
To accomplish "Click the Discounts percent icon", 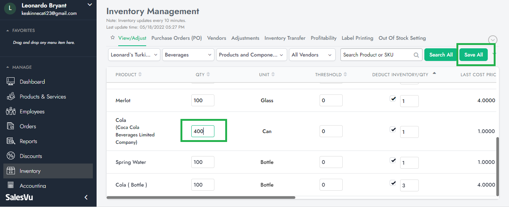I will point(11,156).
